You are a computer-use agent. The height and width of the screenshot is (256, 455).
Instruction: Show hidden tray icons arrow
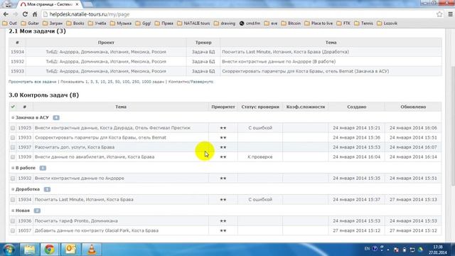(x=388, y=250)
